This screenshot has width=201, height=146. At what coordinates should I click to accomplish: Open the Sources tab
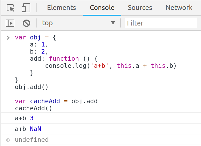[140, 8]
